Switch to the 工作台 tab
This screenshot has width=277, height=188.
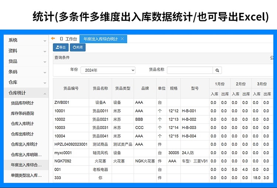tap(69, 39)
